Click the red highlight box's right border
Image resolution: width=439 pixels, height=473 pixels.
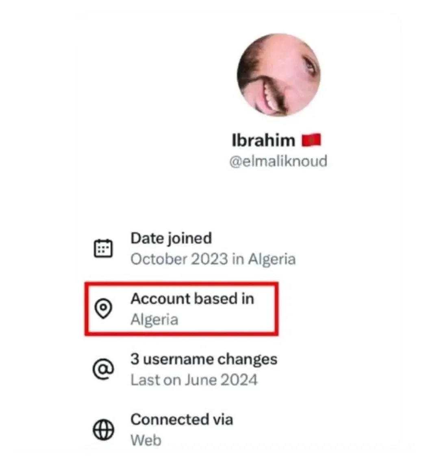click(277, 309)
